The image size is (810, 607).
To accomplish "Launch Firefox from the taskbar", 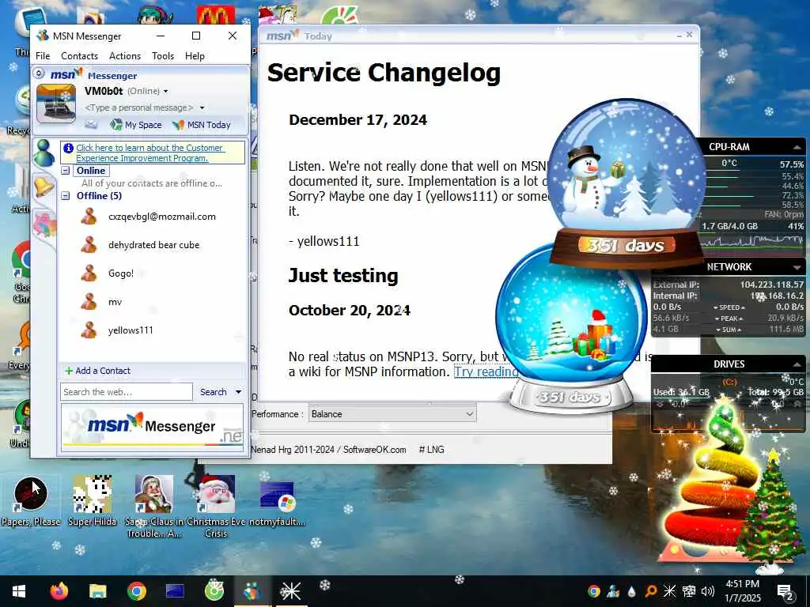I will [x=59, y=591].
